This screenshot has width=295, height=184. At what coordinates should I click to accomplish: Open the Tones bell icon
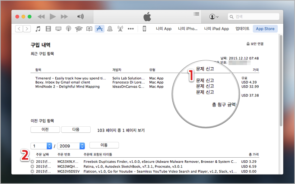pyautogui.click(x=110, y=29)
